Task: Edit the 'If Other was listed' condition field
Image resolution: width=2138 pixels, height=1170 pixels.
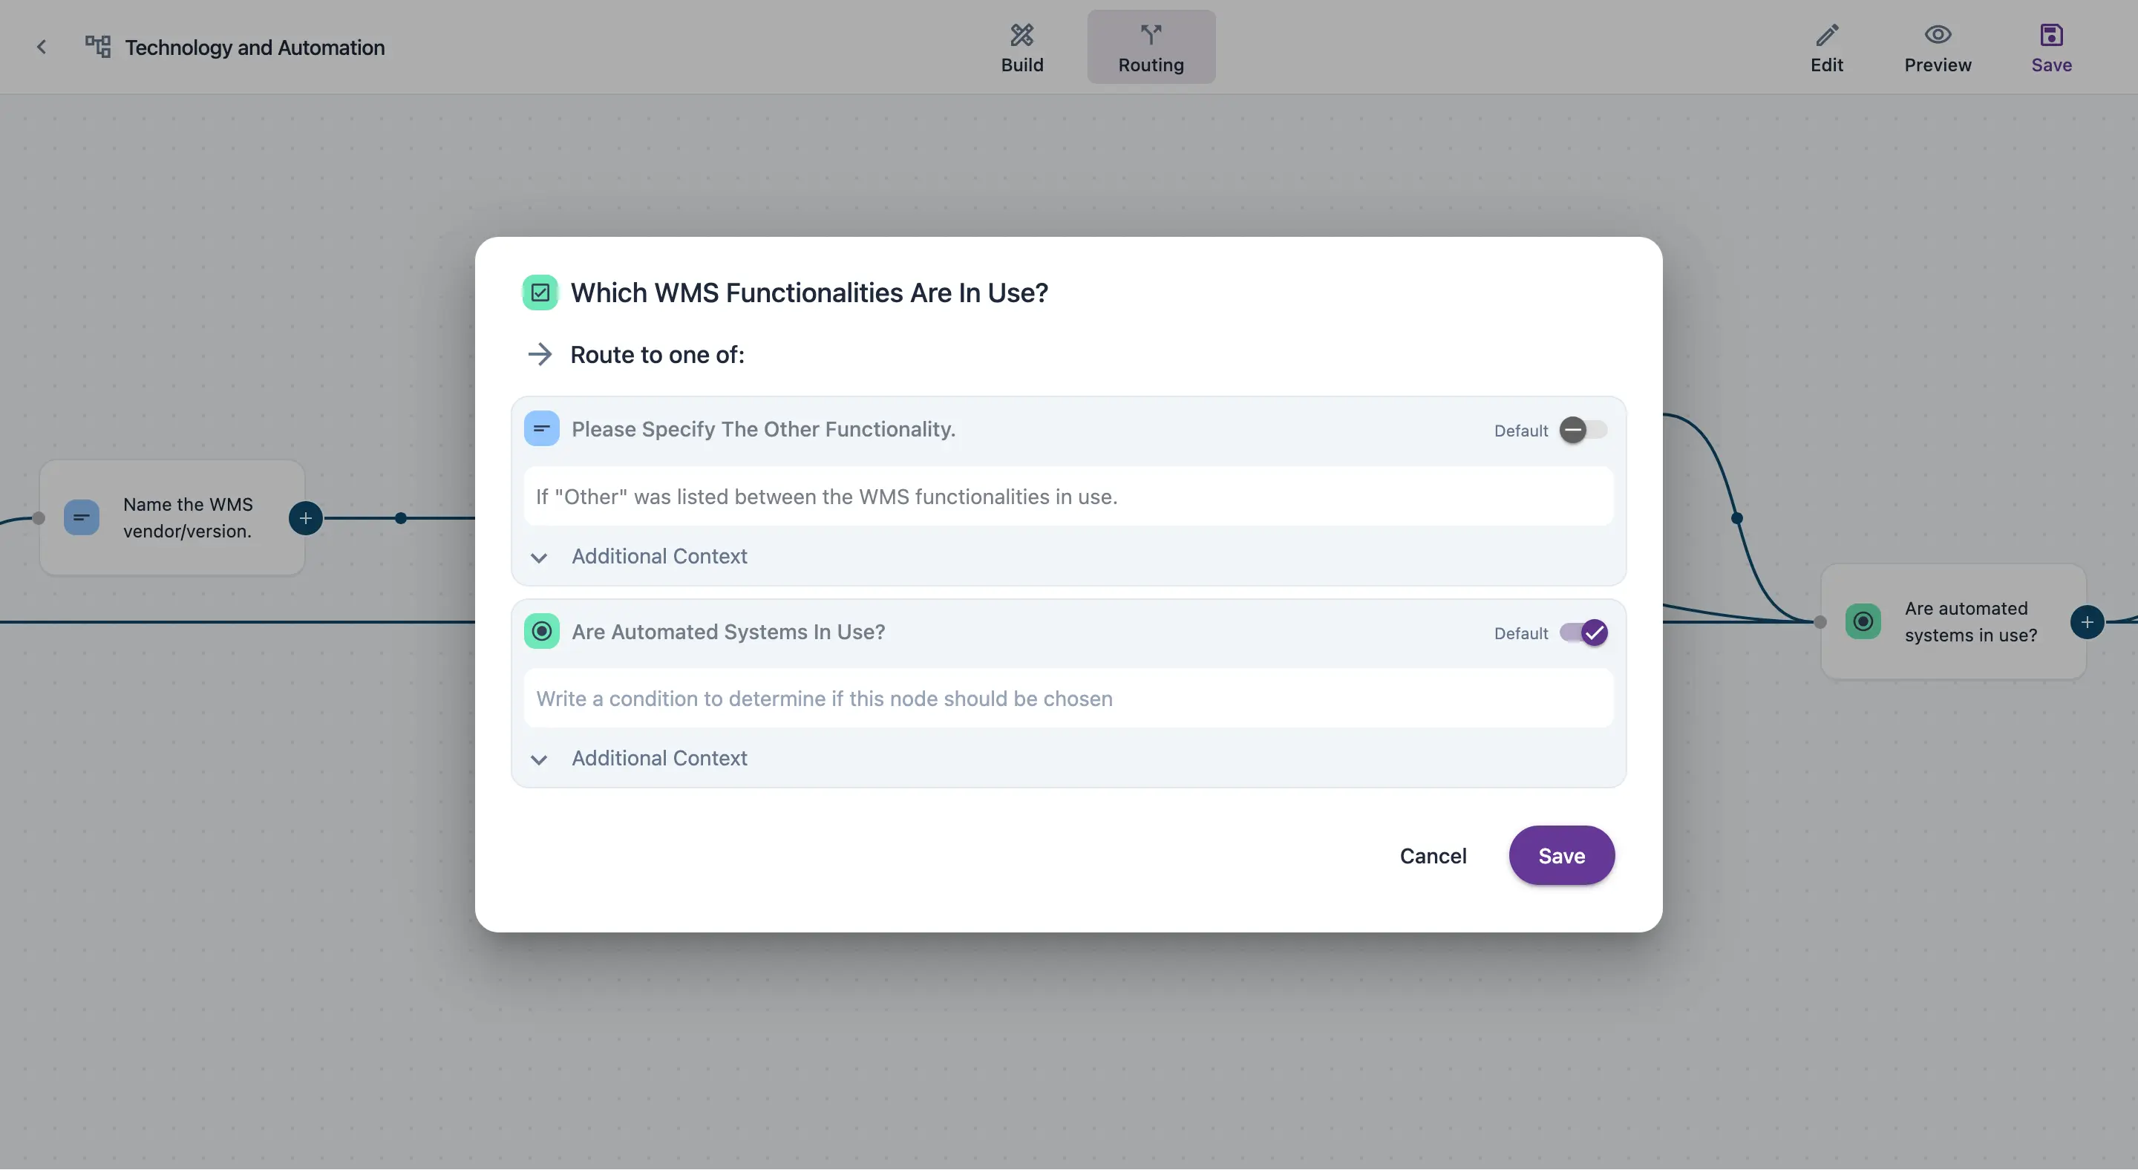Action: tap(1068, 496)
